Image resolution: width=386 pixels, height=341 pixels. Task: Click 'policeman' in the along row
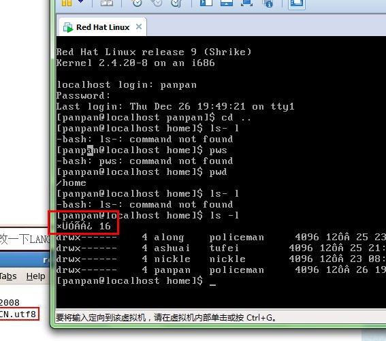tap(237, 238)
